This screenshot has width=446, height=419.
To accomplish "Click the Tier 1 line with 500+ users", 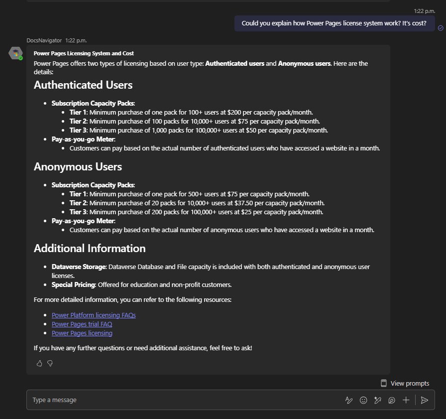I will [x=190, y=194].
